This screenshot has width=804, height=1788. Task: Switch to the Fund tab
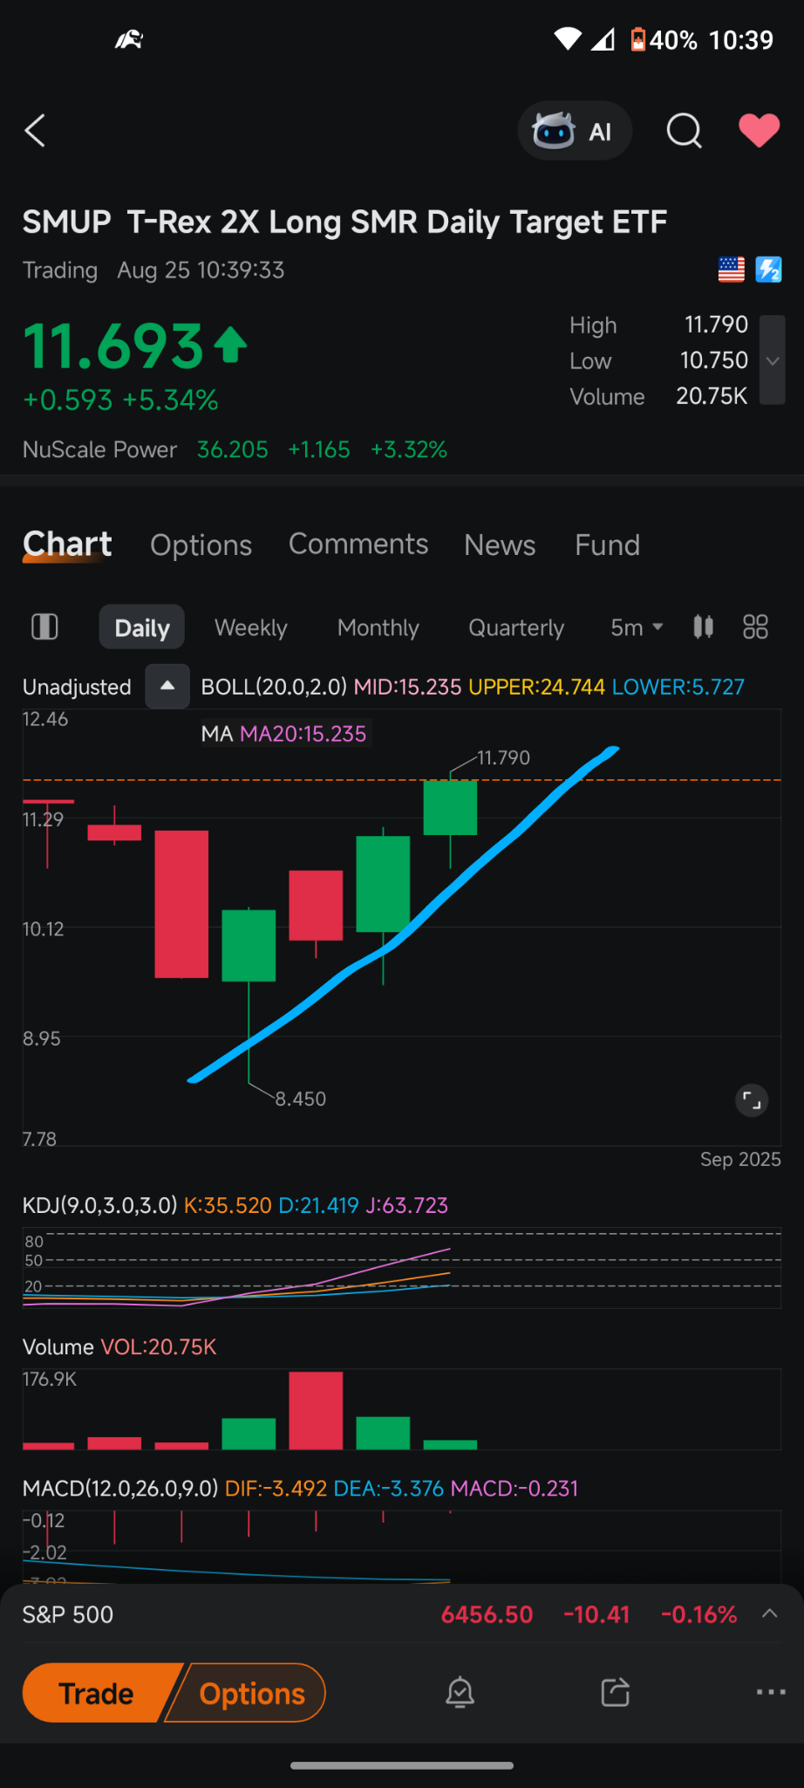pyautogui.click(x=607, y=545)
